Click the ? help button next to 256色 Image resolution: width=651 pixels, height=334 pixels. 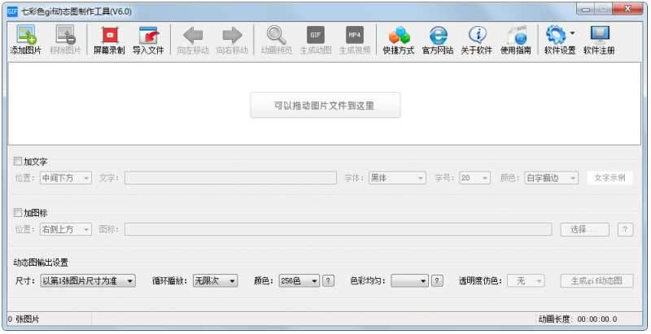[x=328, y=281]
